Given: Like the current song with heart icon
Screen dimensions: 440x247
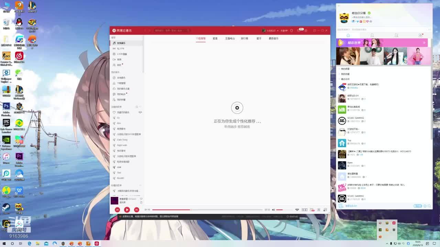Looking at the screenshot, I should click(x=141, y=199).
